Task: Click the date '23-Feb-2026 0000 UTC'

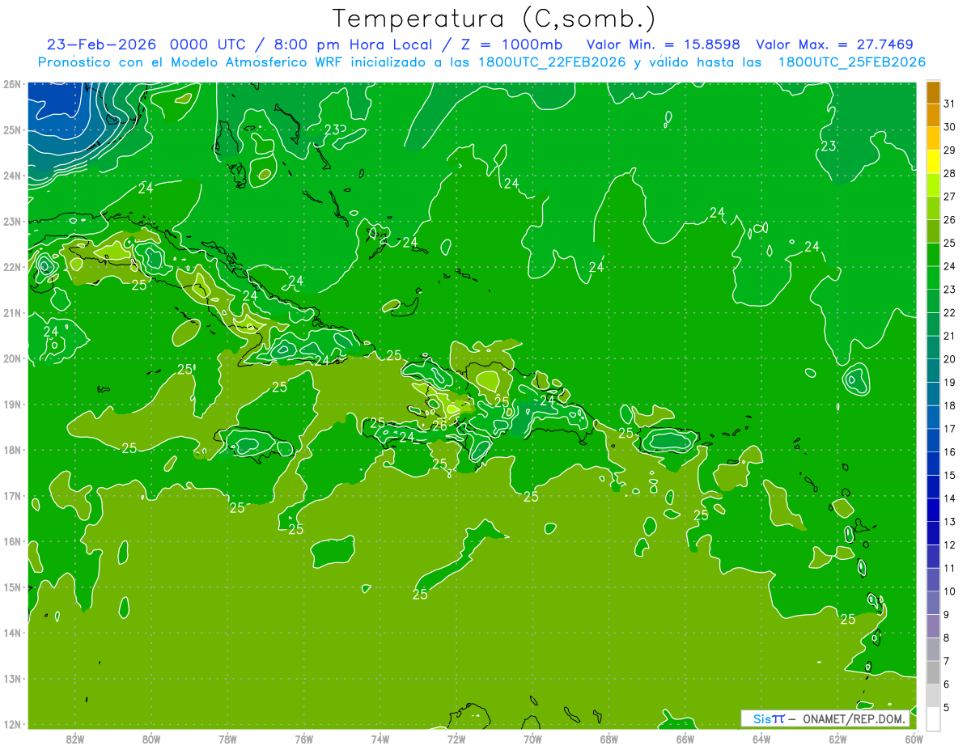Action: (x=145, y=44)
